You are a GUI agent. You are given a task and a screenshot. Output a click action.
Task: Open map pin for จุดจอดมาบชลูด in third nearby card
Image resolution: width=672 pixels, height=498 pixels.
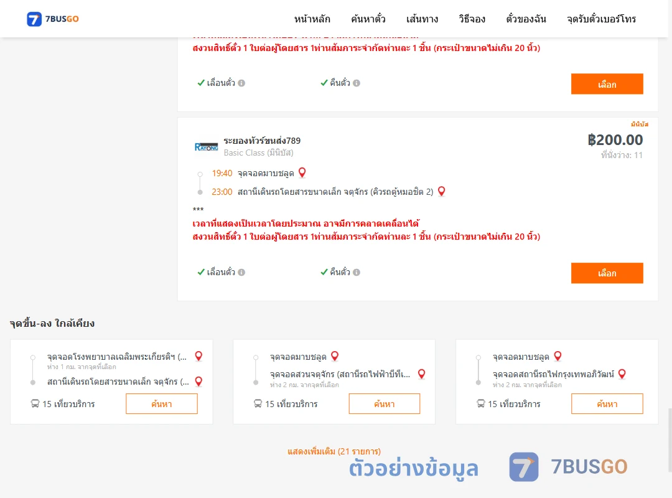click(x=558, y=356)
